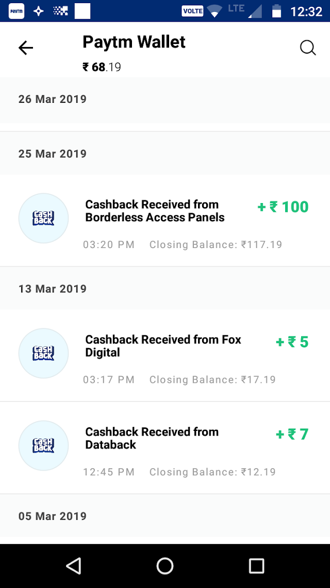
Task: Open Cashback Received from Databack entry
Action: pyautogui.click(x=165, y=448)
